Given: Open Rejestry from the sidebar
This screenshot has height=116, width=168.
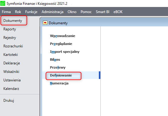Looking at the screenshot, I should pos(10,38).
